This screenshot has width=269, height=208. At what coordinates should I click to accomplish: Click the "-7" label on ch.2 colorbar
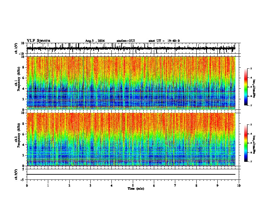pos(250,161)
